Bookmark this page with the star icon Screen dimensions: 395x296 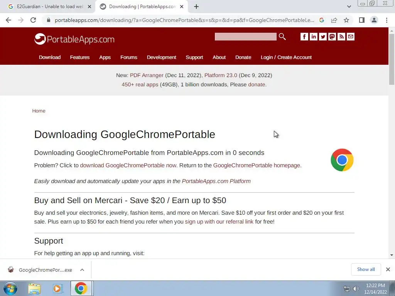(346, 20)
